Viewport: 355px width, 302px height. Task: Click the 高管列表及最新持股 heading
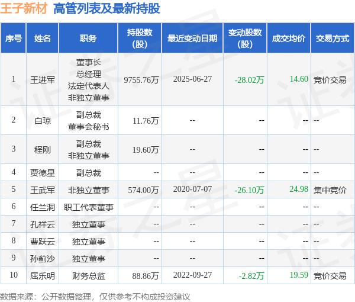[106, 9]
